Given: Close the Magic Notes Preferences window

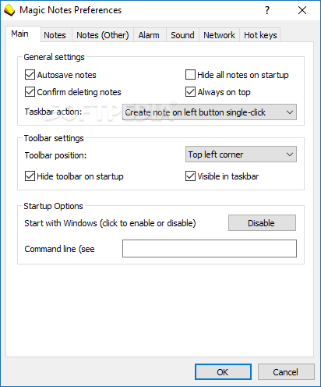Looking at the screenshot, I should click(x=302, y=10).
